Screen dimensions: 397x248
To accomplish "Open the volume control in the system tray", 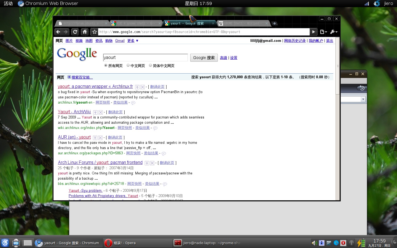I will pyautogui.click(x=314, y=243).
